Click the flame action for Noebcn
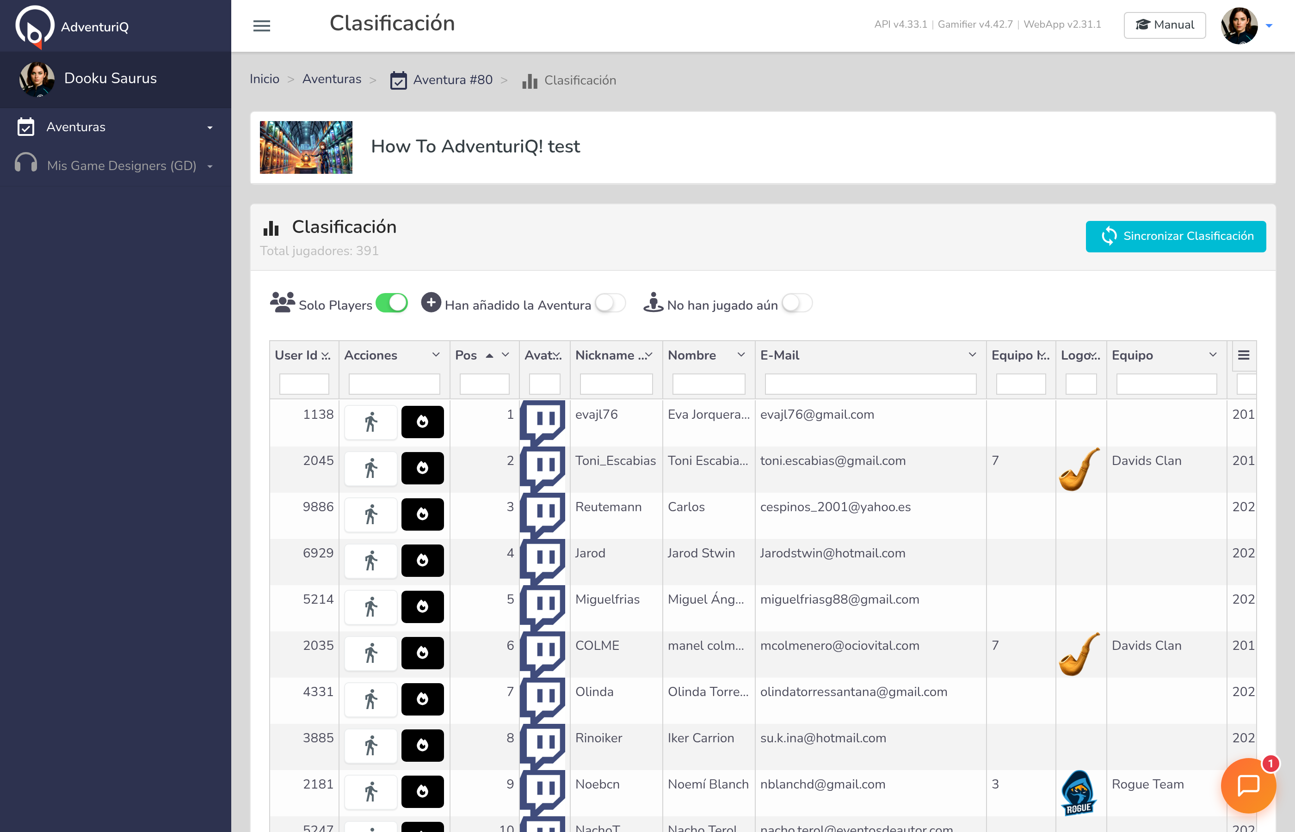This screenshot has height=832, width=1295. [422, 791]
